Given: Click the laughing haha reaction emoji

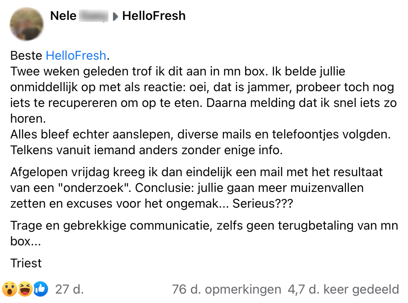Looking at the screenshot, I should coord(25,289).
